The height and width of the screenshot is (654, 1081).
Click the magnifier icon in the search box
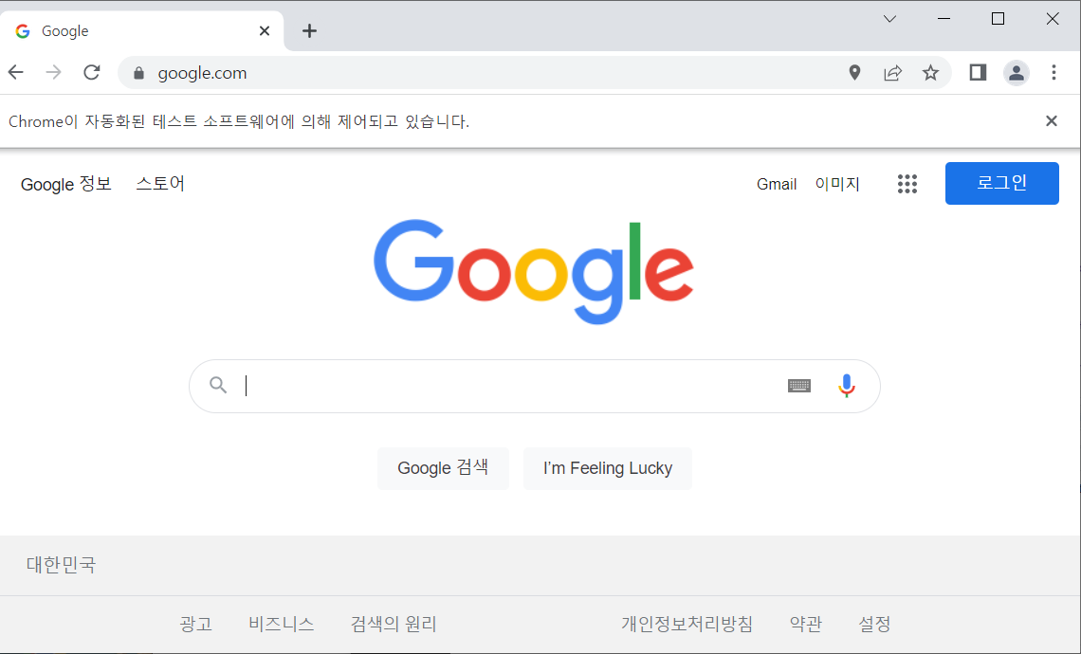point(218,385)
